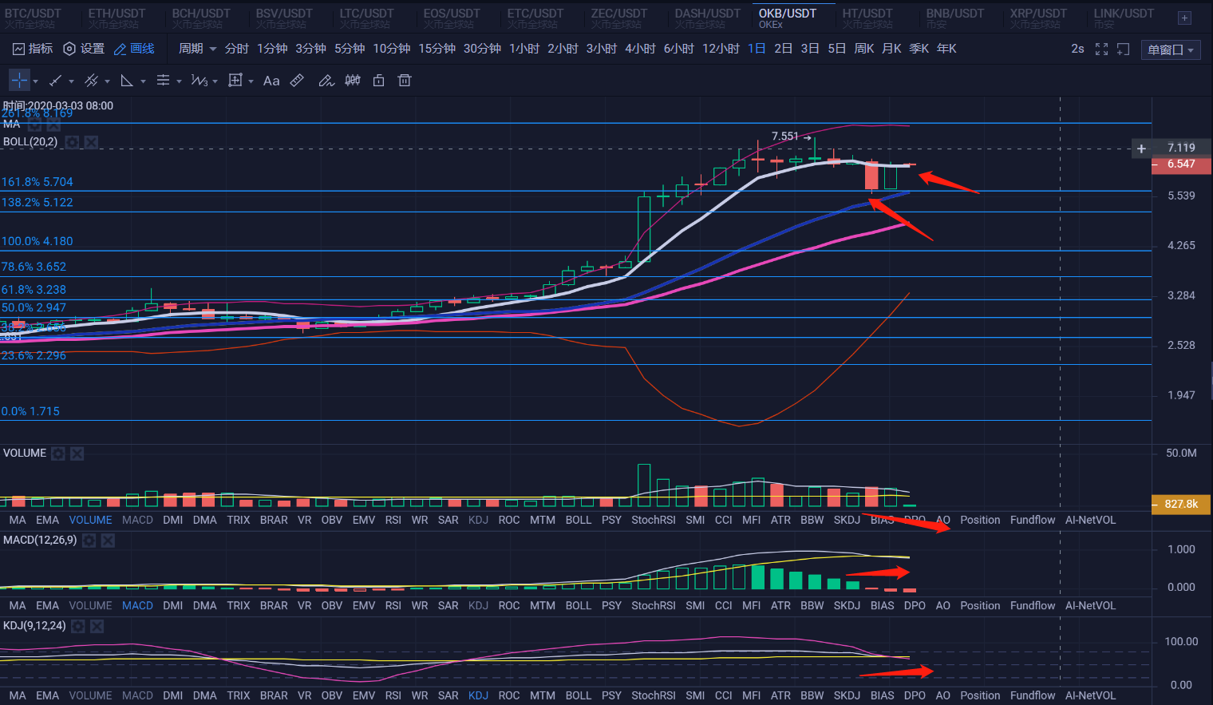Viewport: 1213px width, 705px height.
Task: Click the lock drawings icon
Action: coord(379,81)
